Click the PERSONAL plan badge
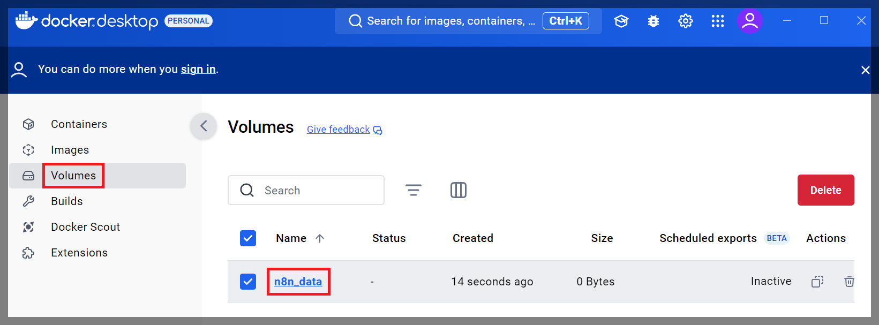 coord(188,21)
